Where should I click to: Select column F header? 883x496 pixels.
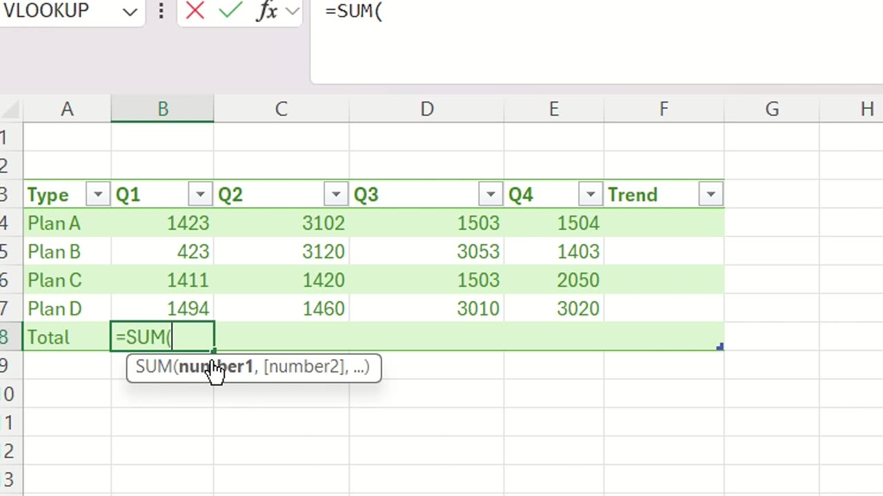click(664, 109)
